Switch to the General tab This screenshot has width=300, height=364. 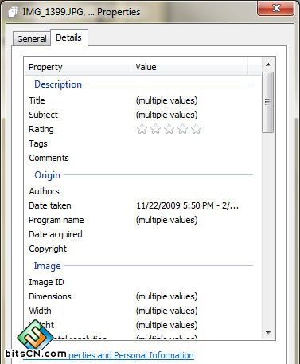point(32,39)
